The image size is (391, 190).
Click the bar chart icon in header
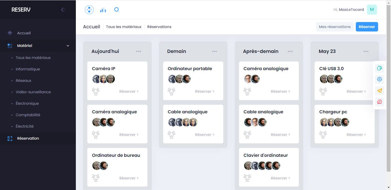103,10
